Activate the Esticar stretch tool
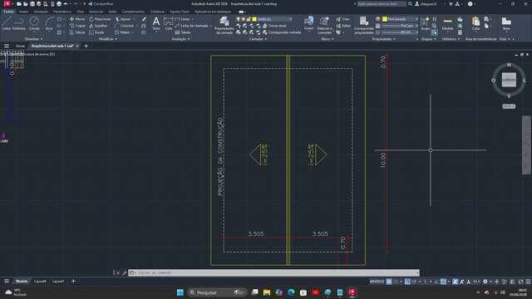The width and height of the screenshot is (532, 299). click(x=77, y=32)
